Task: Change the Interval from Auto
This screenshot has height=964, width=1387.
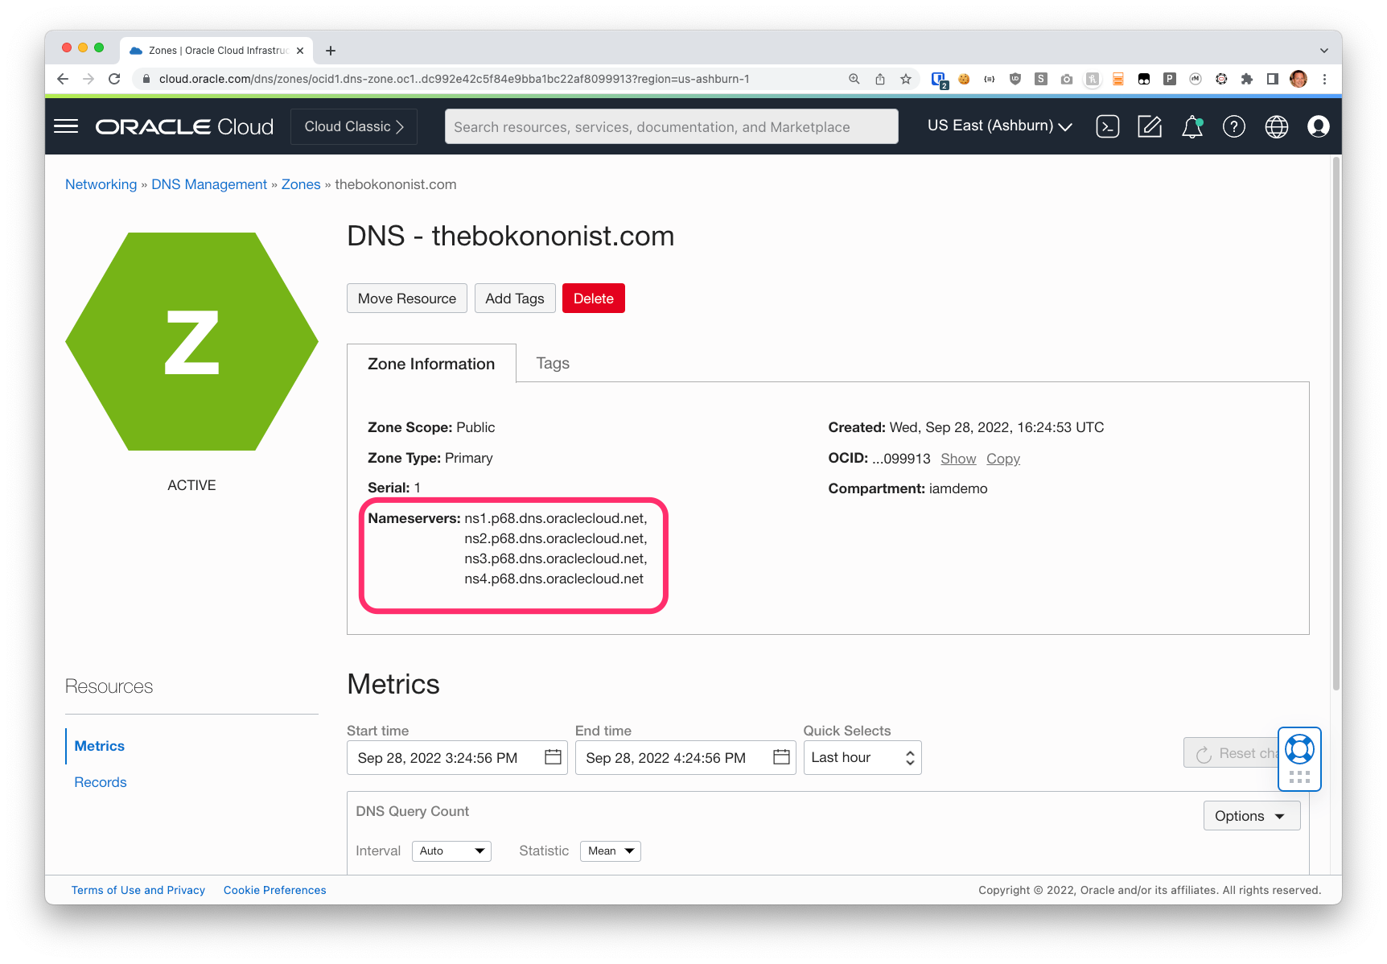Action: click(x=451, y=851)
